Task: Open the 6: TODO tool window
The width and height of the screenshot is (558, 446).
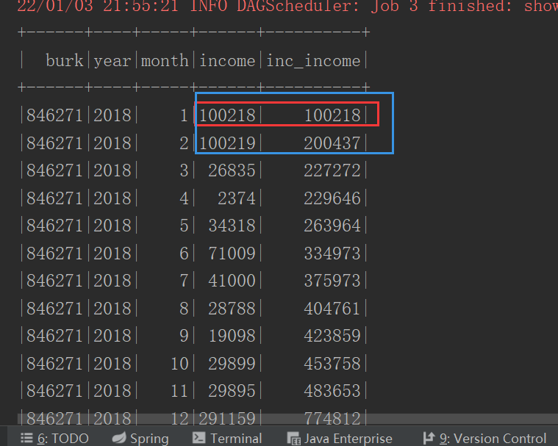Action: pos(54,438)
